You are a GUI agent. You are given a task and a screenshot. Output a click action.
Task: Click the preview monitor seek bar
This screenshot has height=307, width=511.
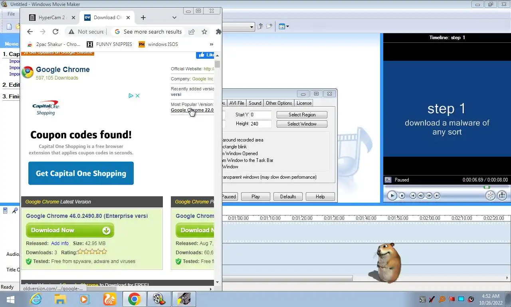point(447,187)
